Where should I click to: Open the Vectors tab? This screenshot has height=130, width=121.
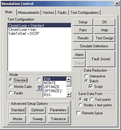pos(49,13)
